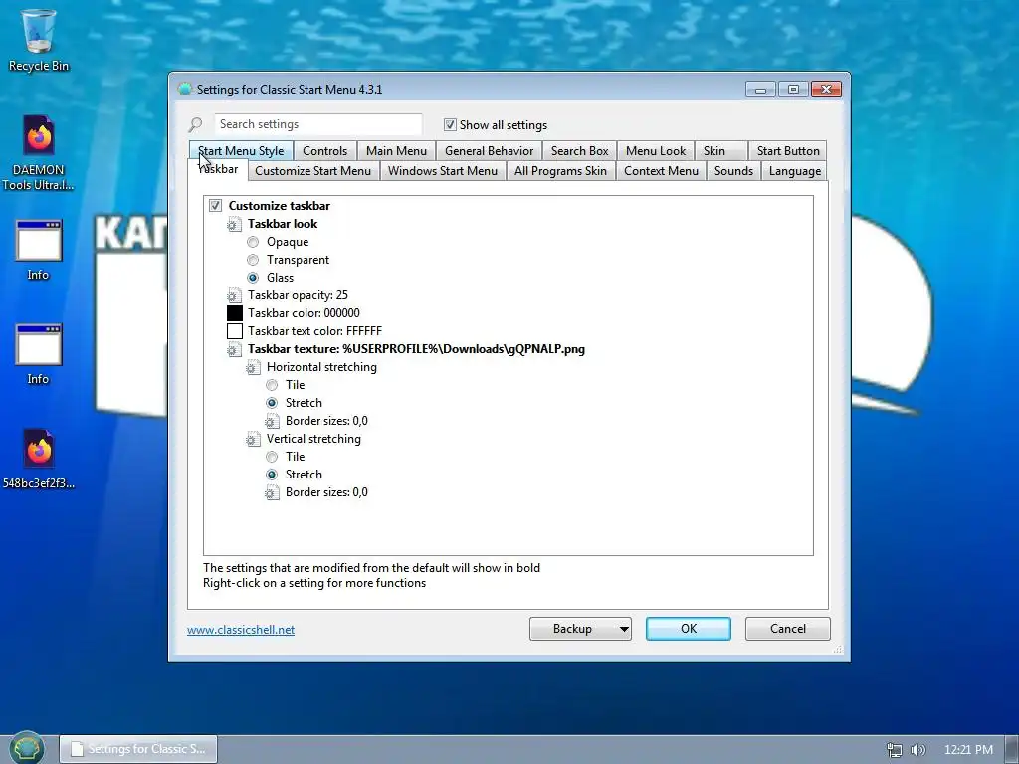Image resolution: width=1019 pixels, height=764 pixels.
Task: Click the 12:21 PM taskbar clock
Action: pos(968,750)
